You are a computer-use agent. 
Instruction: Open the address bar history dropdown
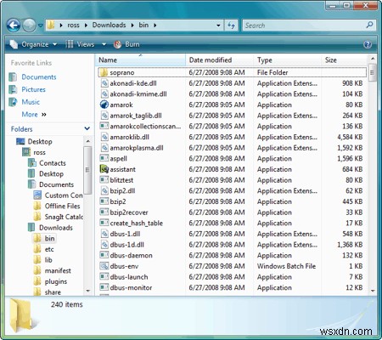coord(218,25)
